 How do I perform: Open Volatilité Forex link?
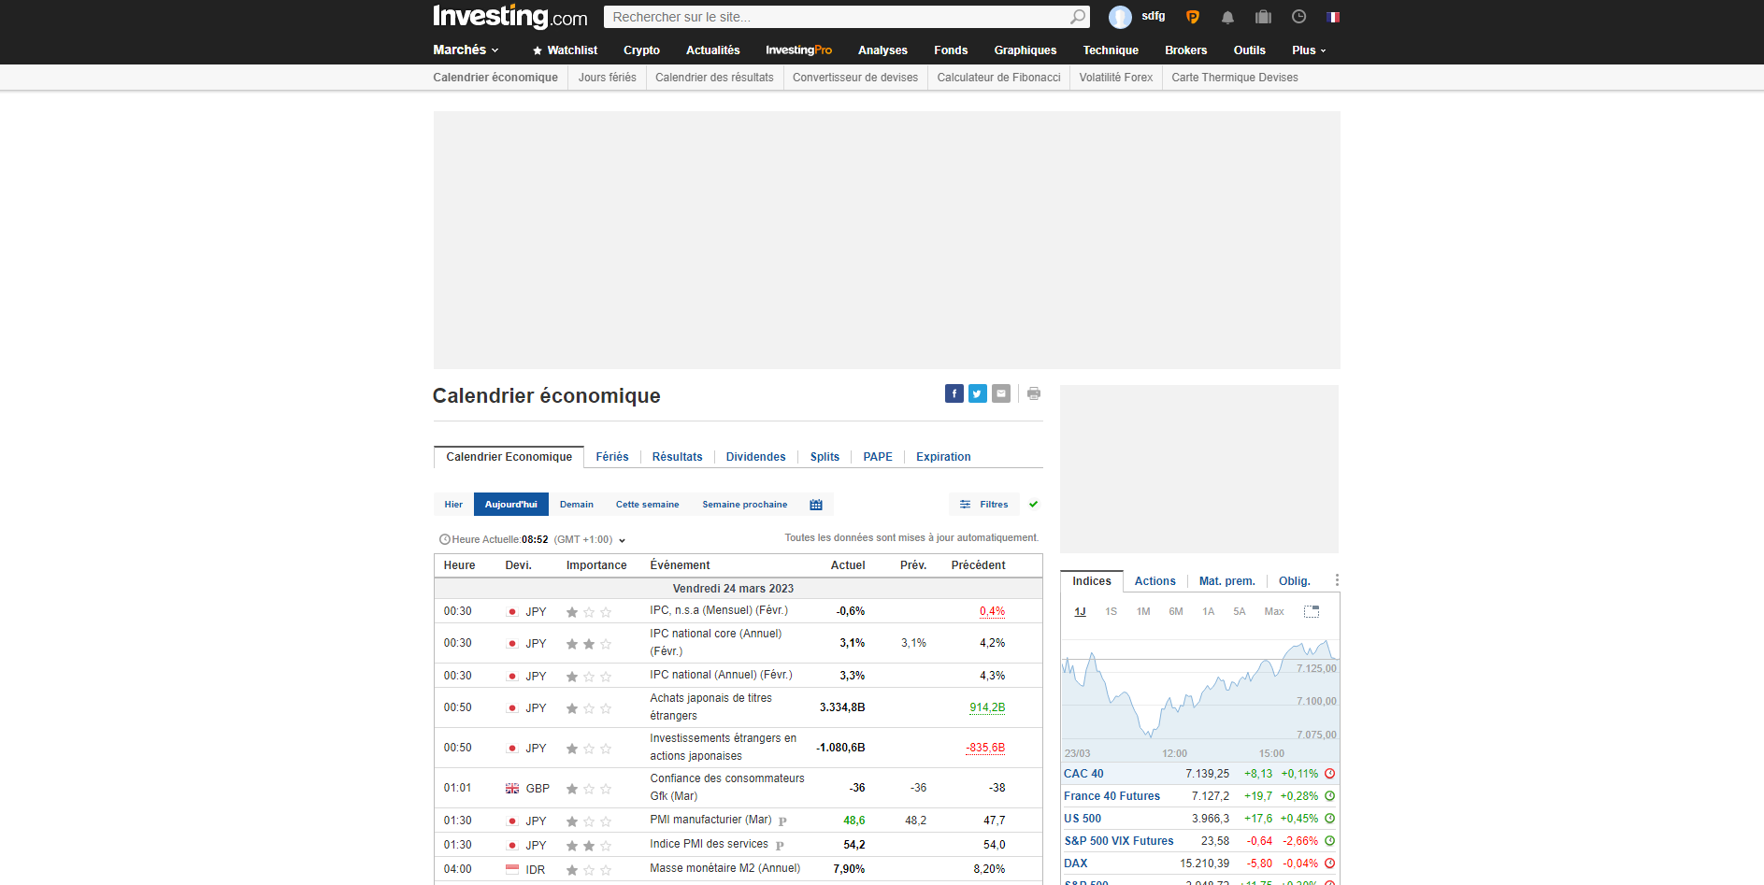coord(1115,78)
